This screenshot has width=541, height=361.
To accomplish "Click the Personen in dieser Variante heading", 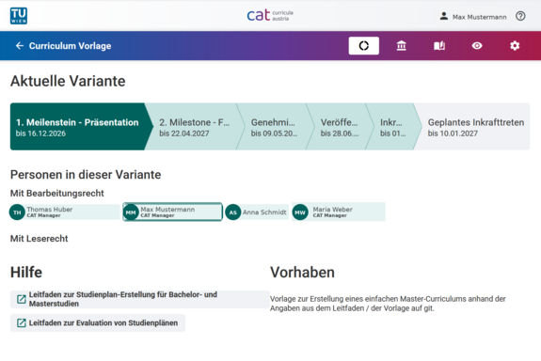I will pyautogui.click(x=86, y=175).
